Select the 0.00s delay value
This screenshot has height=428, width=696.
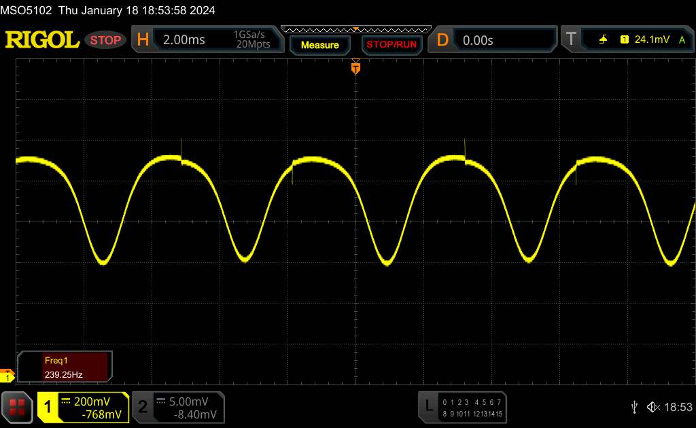[x=478, y=40]
